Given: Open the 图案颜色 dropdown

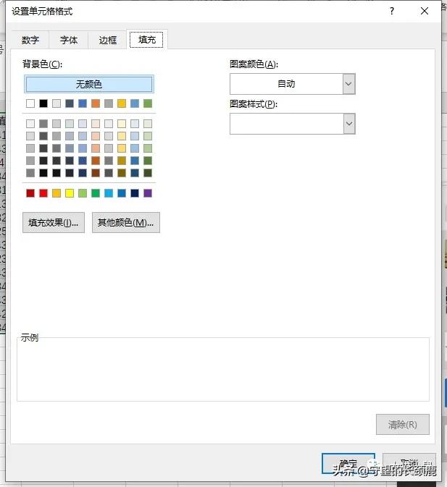Looking at the screenshot, I should click(x=349, y=84).
